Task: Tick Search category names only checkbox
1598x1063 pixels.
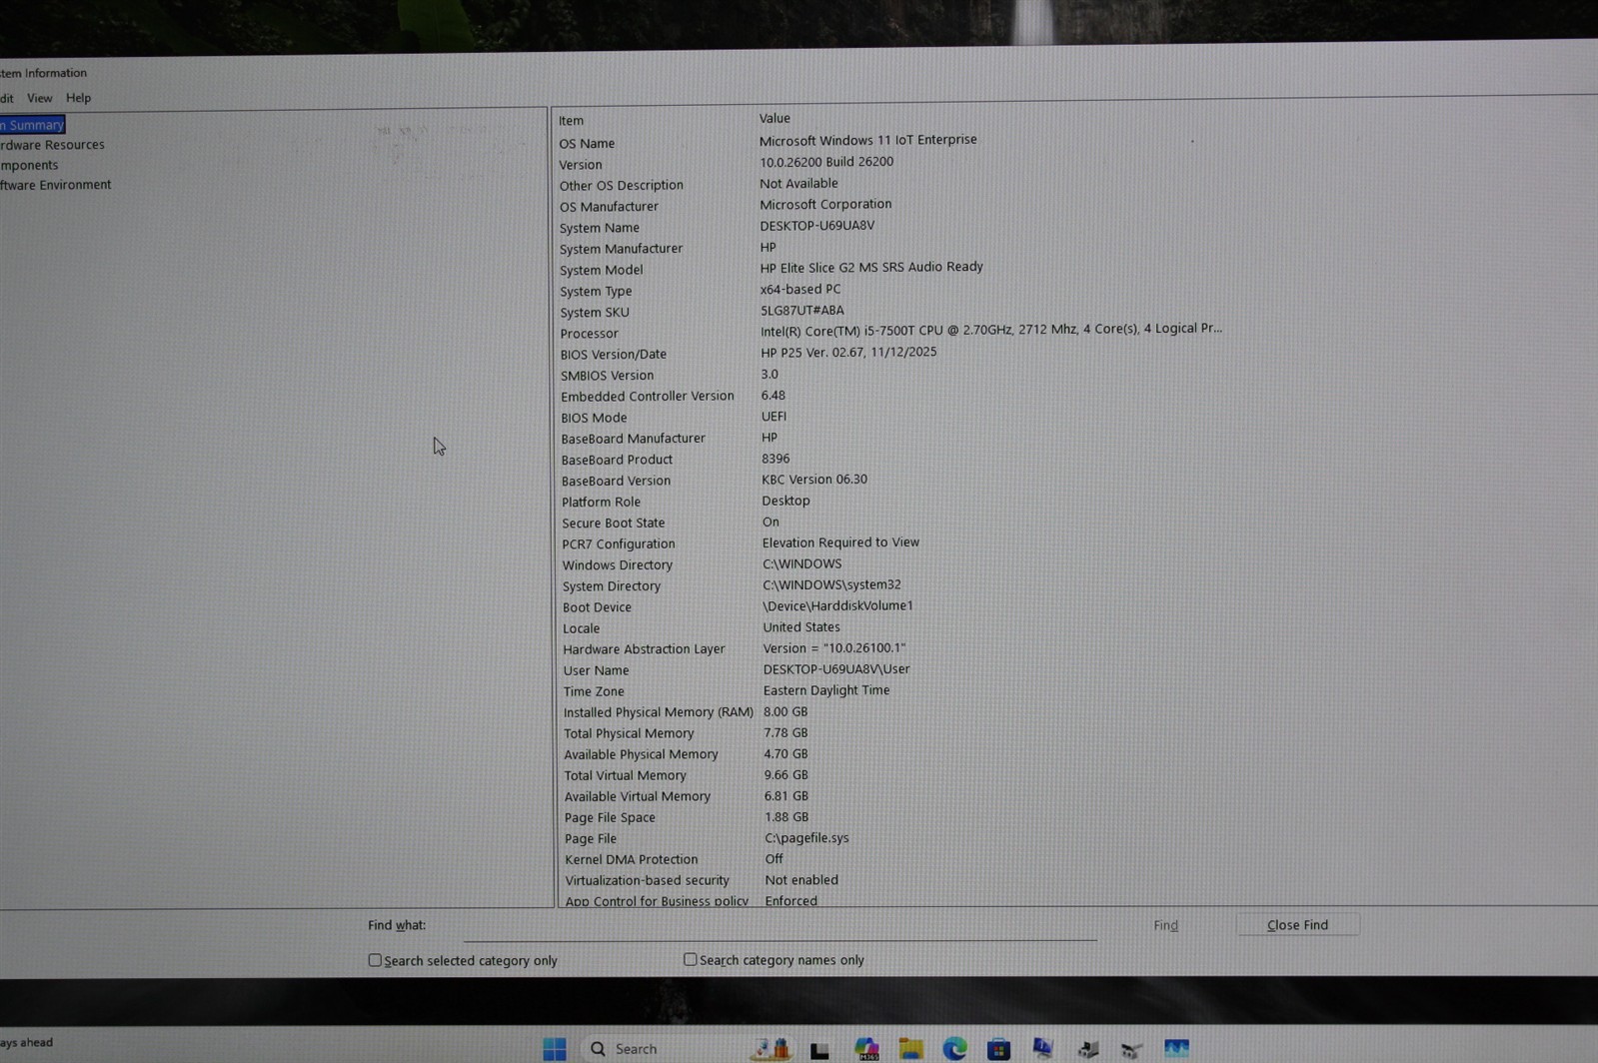Action: (690, 959)
